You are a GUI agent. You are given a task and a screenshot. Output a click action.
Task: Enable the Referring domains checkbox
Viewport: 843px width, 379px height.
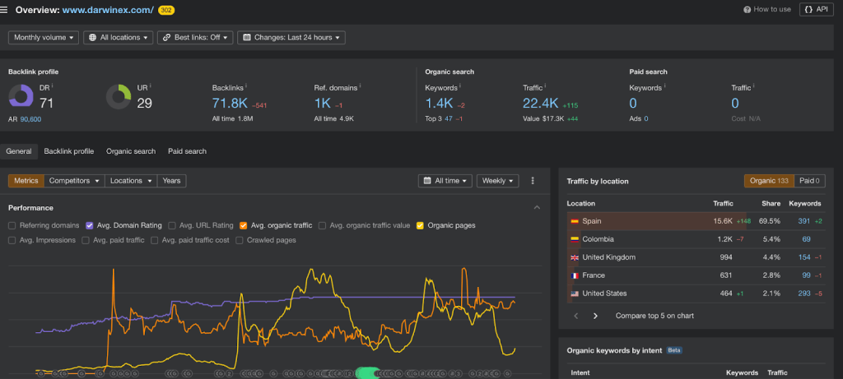pyautogui.click(x=12, y=225)
